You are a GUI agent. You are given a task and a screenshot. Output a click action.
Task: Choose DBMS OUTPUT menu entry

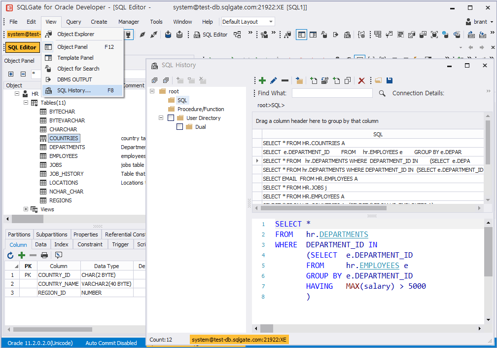click(x=74, y=79)
